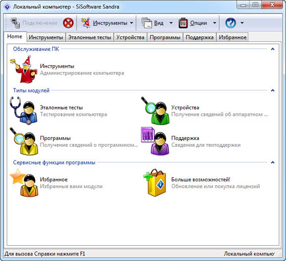Open the wizard icon for Инструменты module
This screenshot has height=261, width=286.
(x=23, y=69)
